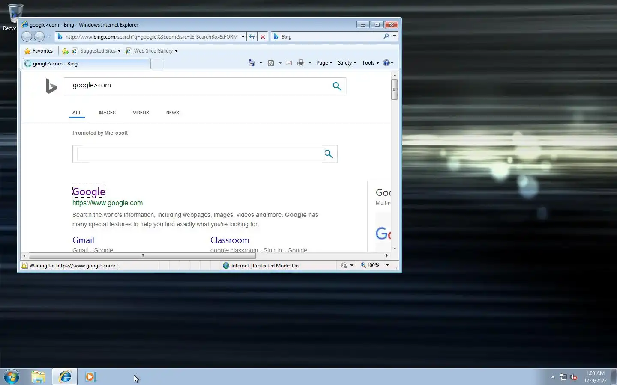The image size is (617, 385).
Task: Go forward with the browser Forward arrow
Action: point(39,37)
